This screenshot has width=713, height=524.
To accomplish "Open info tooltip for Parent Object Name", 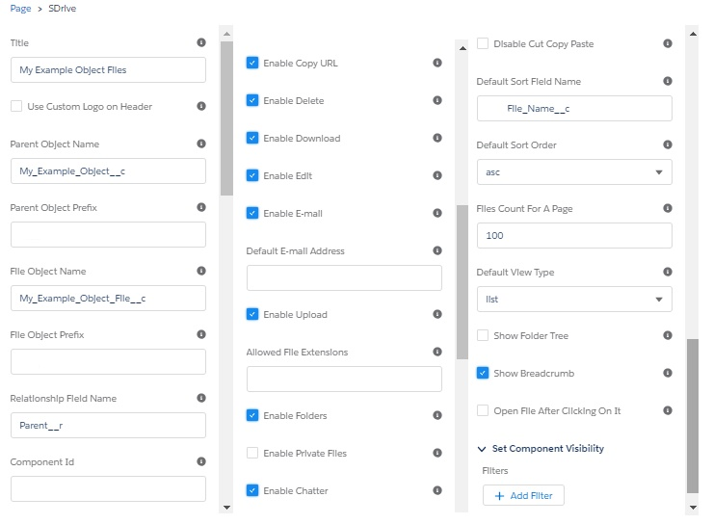I will click(201, 144).
